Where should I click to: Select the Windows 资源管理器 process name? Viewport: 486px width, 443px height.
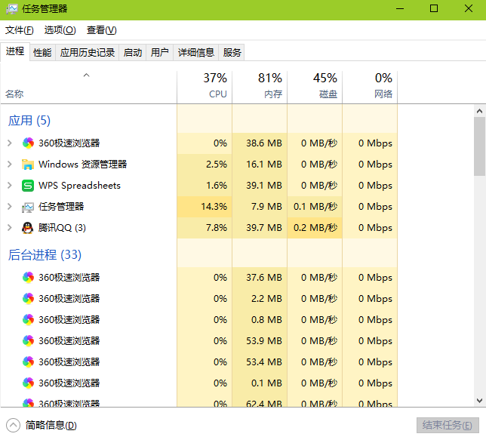tap(83, 165)
